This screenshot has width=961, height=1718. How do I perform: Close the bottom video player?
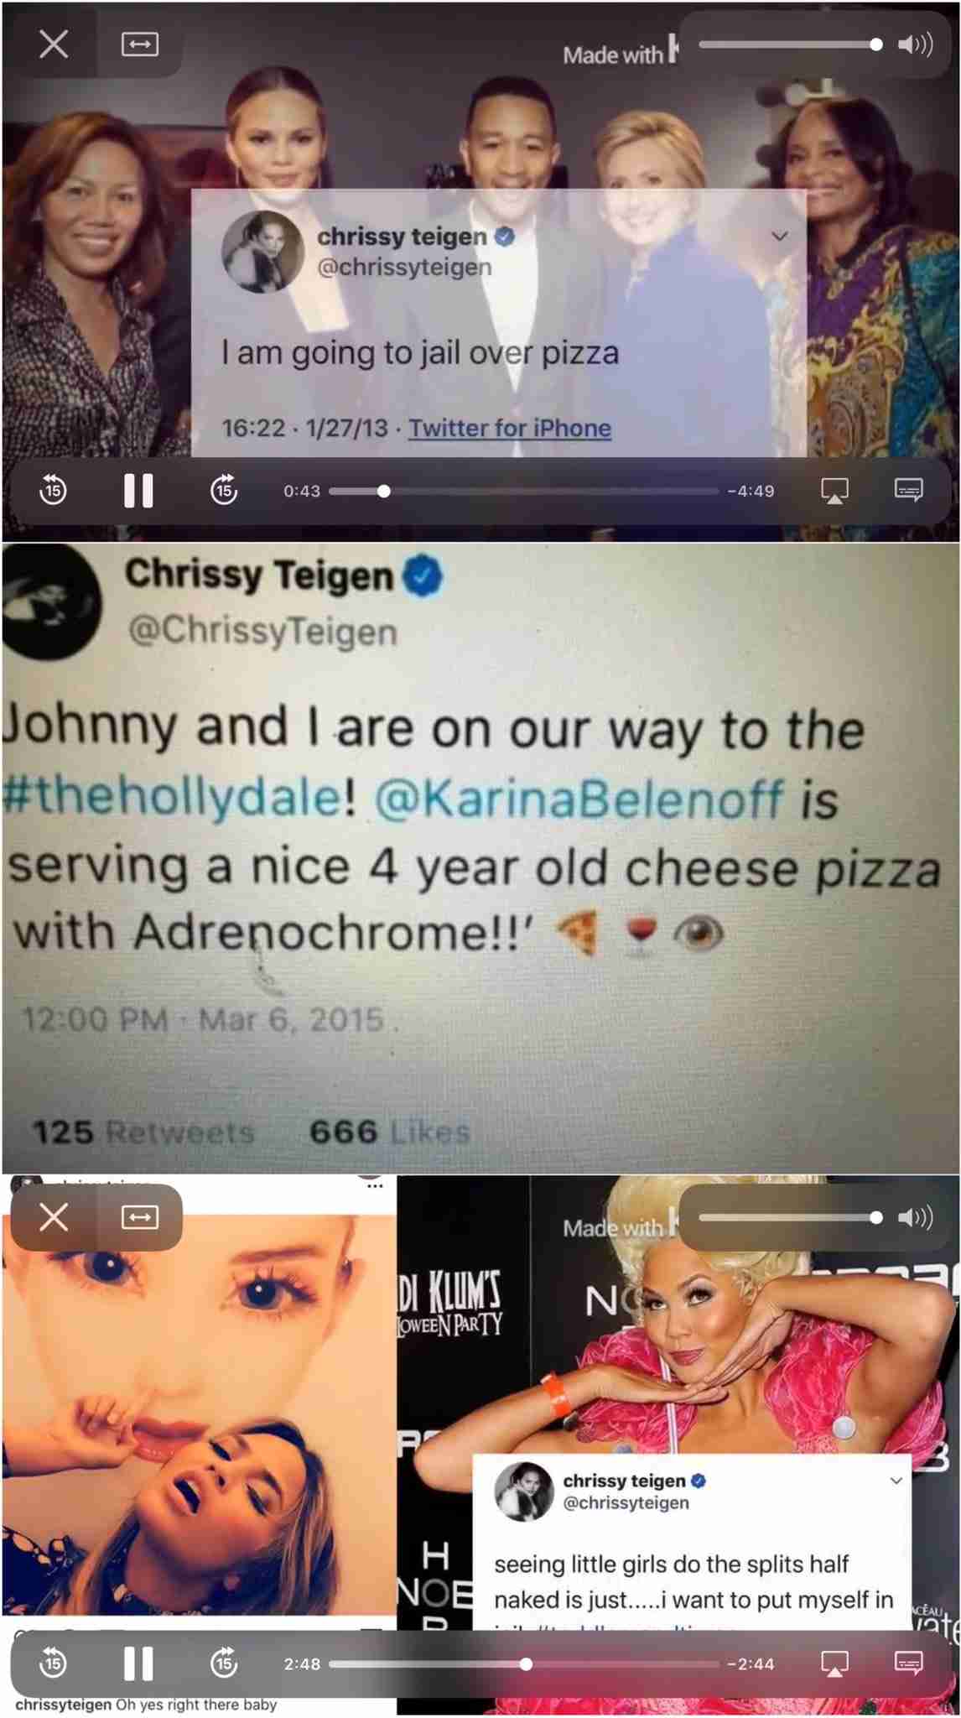click(x=54, y=1217)
